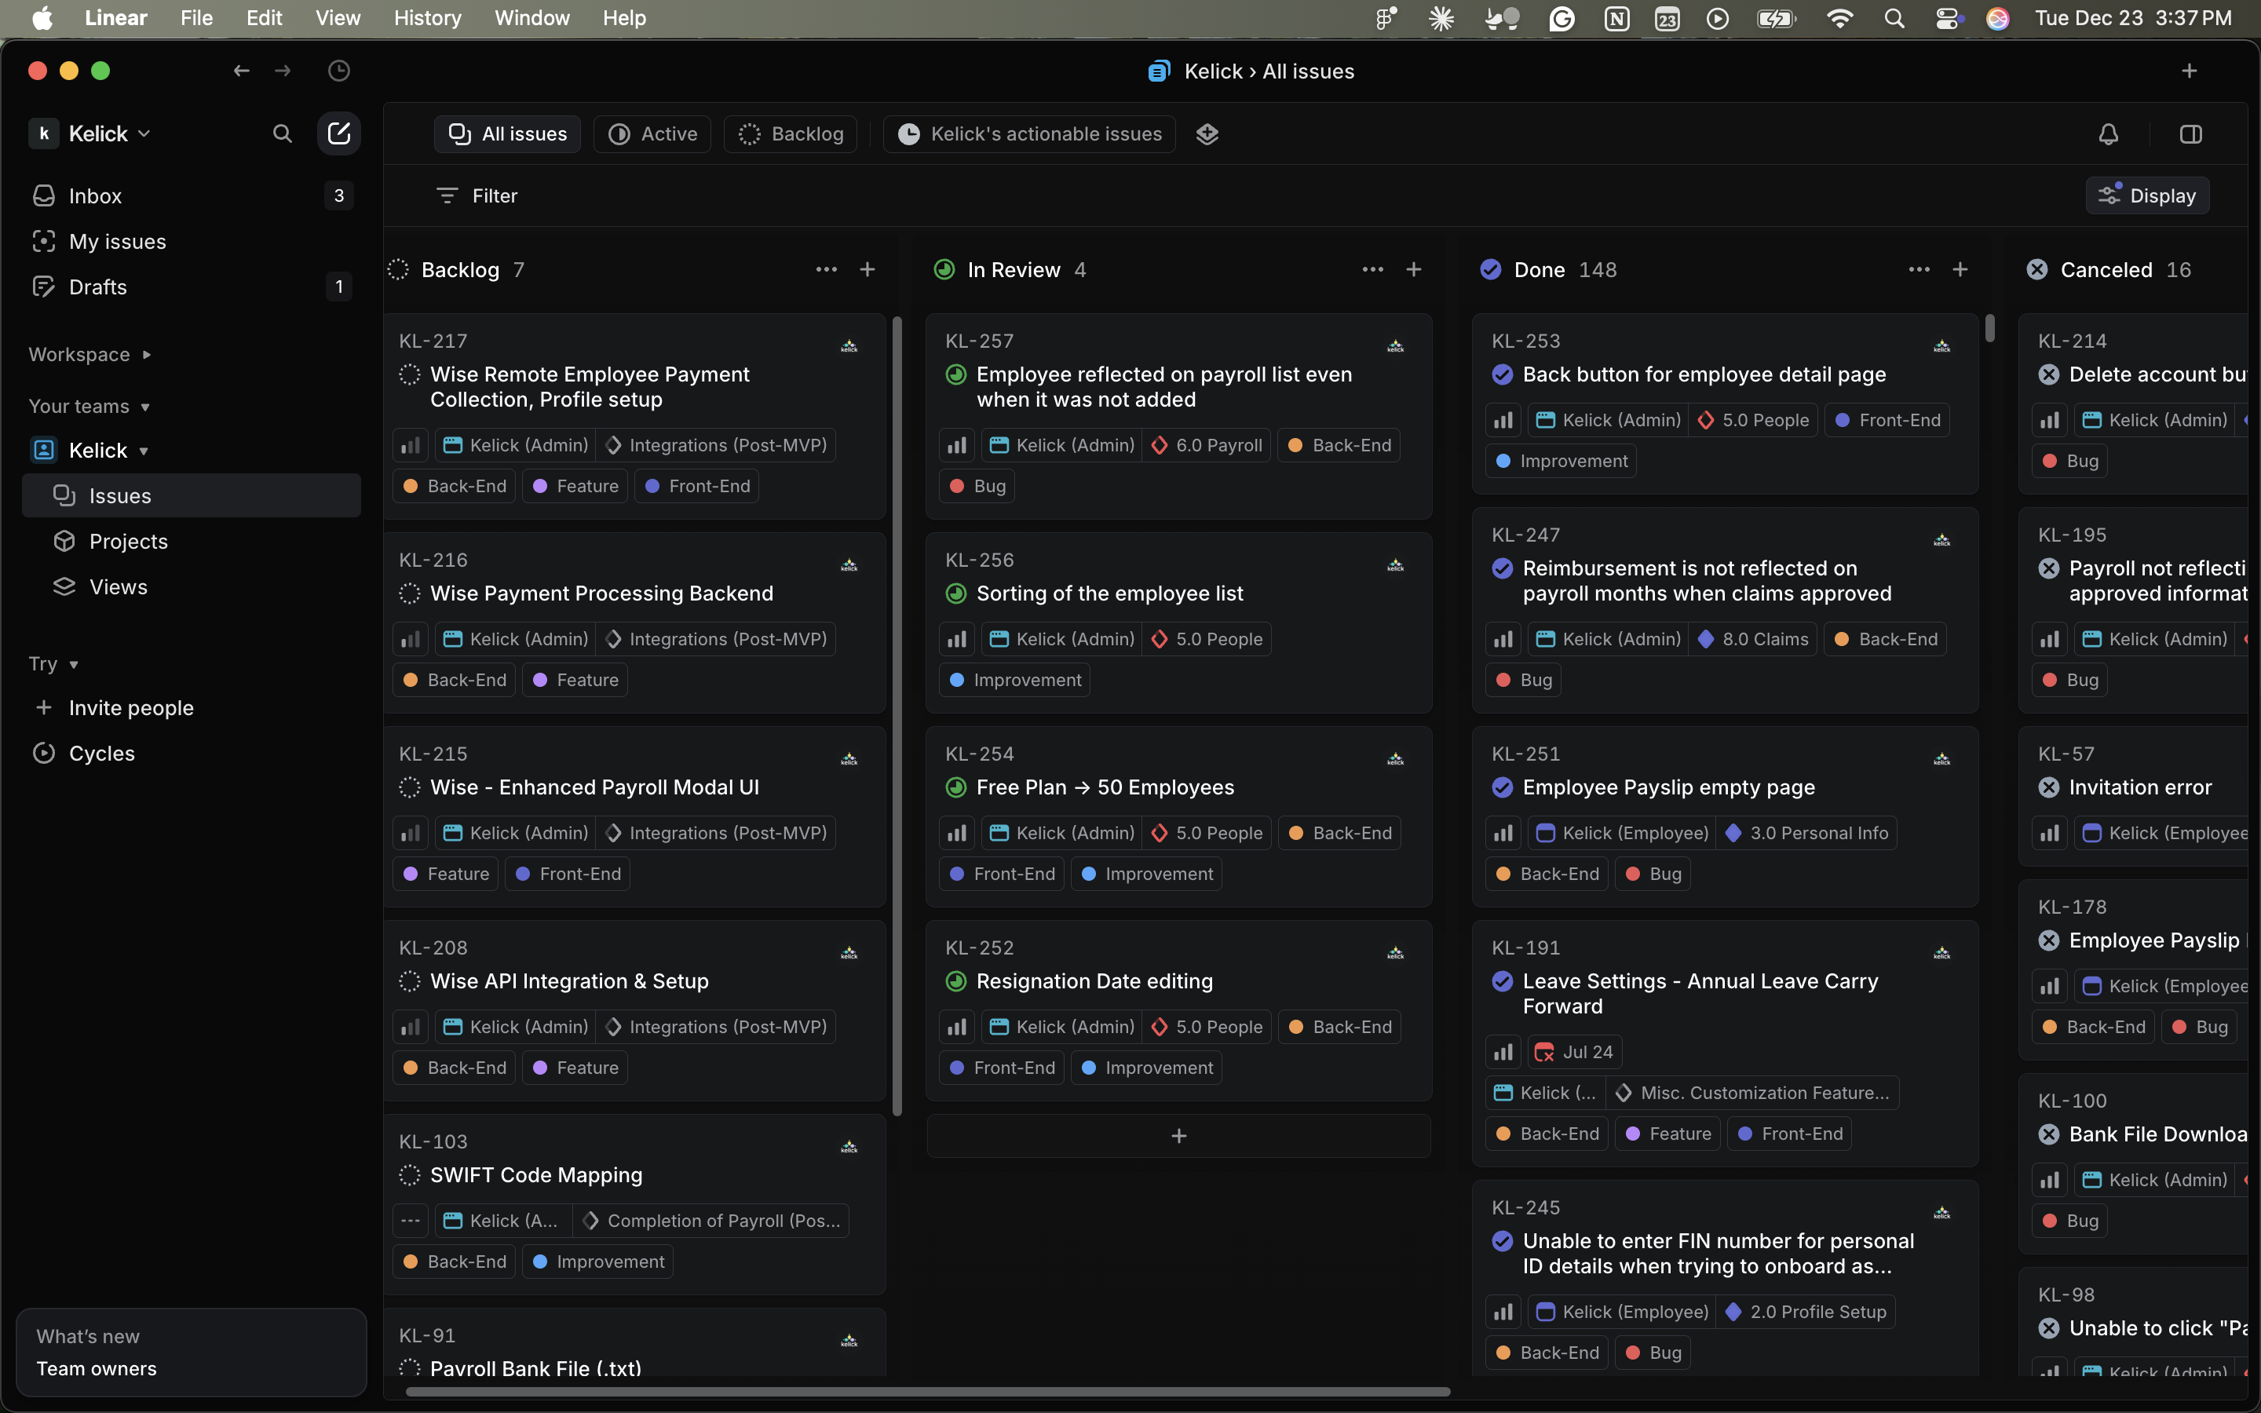
Task: Switch to the Active tab
Action: pos(652,133)
